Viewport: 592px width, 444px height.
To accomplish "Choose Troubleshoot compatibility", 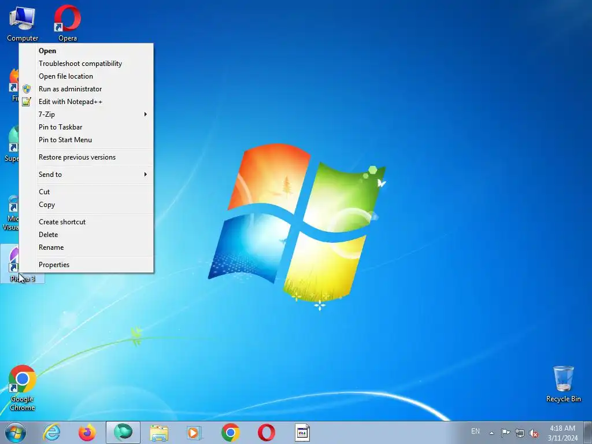I will [86, 64].
